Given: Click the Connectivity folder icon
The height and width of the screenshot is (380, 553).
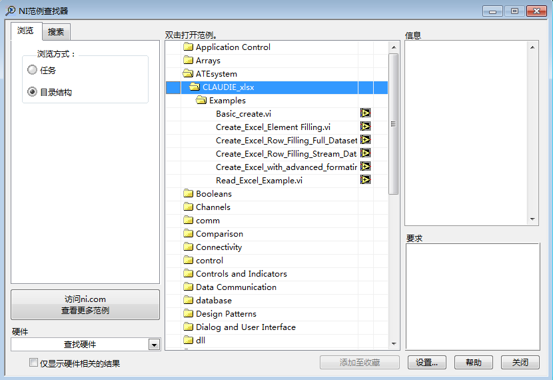Looking at the screenshot, I should point(189,247).
